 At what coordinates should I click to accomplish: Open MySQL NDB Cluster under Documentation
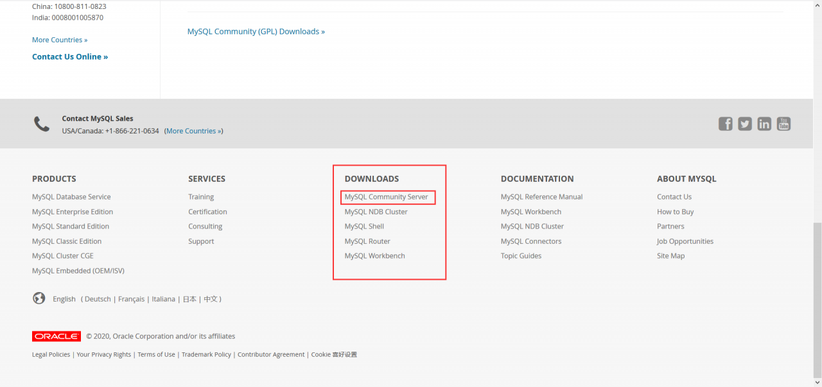(532, 227)
